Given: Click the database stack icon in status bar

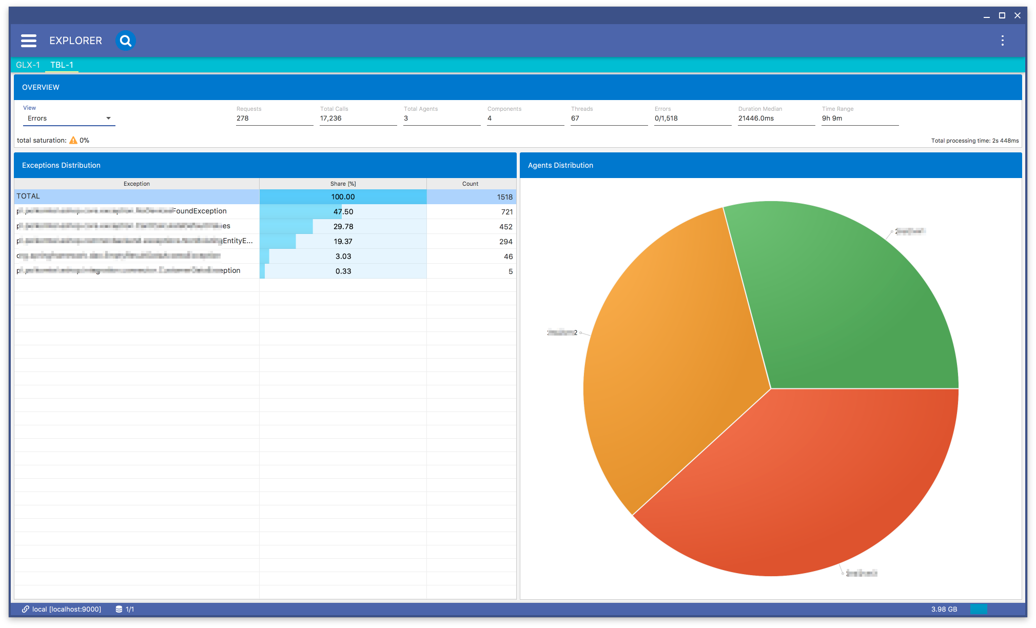Looking at the screenshot, I should [x=119, y=609].
